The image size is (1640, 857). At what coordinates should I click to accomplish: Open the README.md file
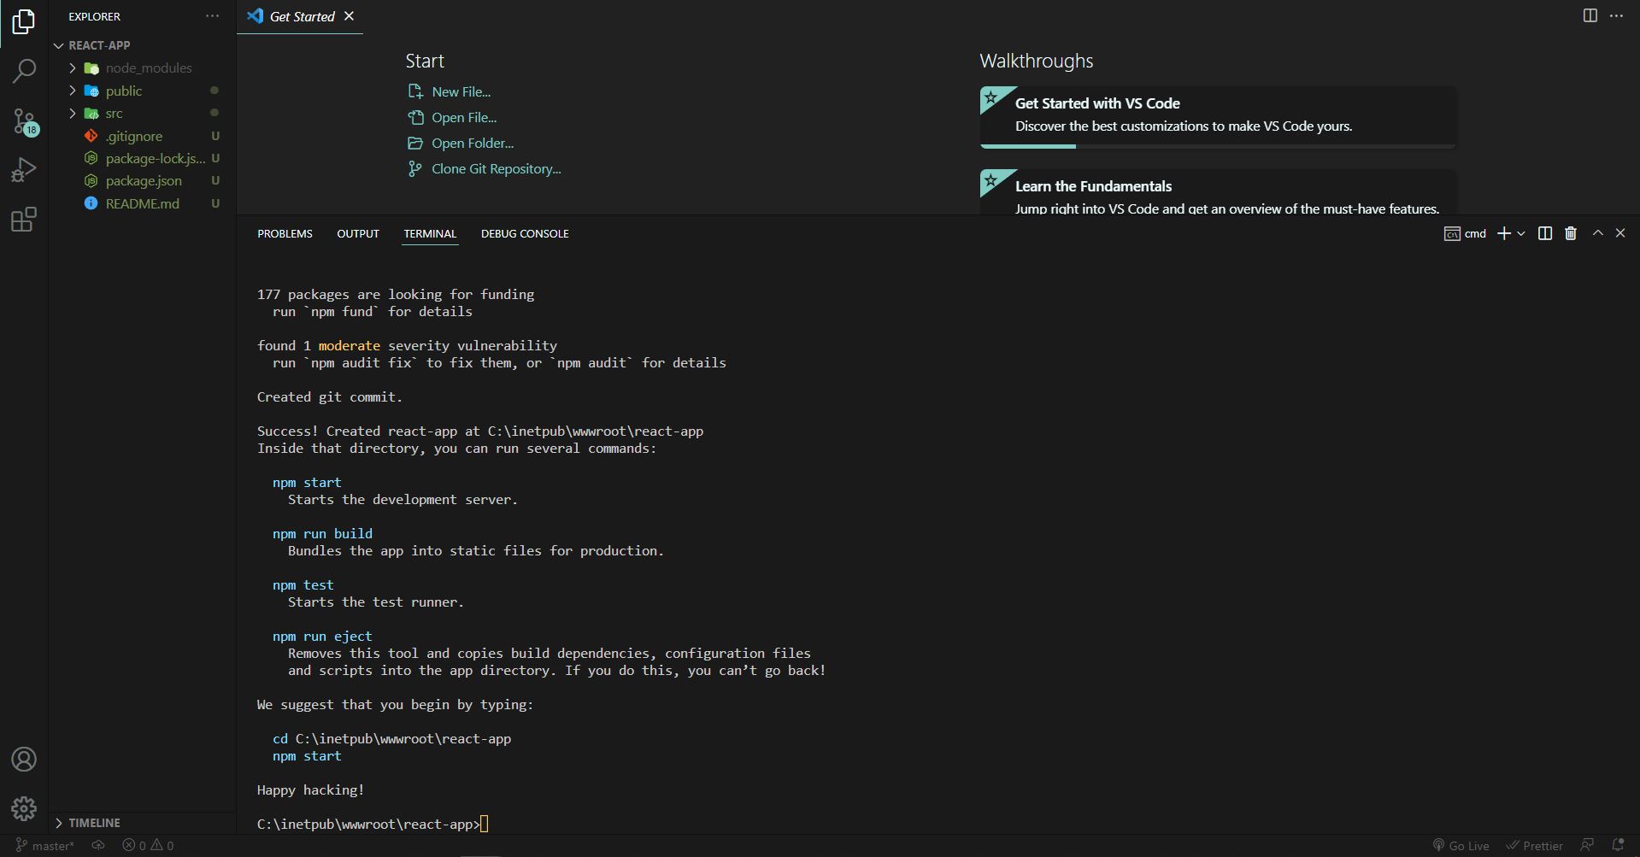142,203
